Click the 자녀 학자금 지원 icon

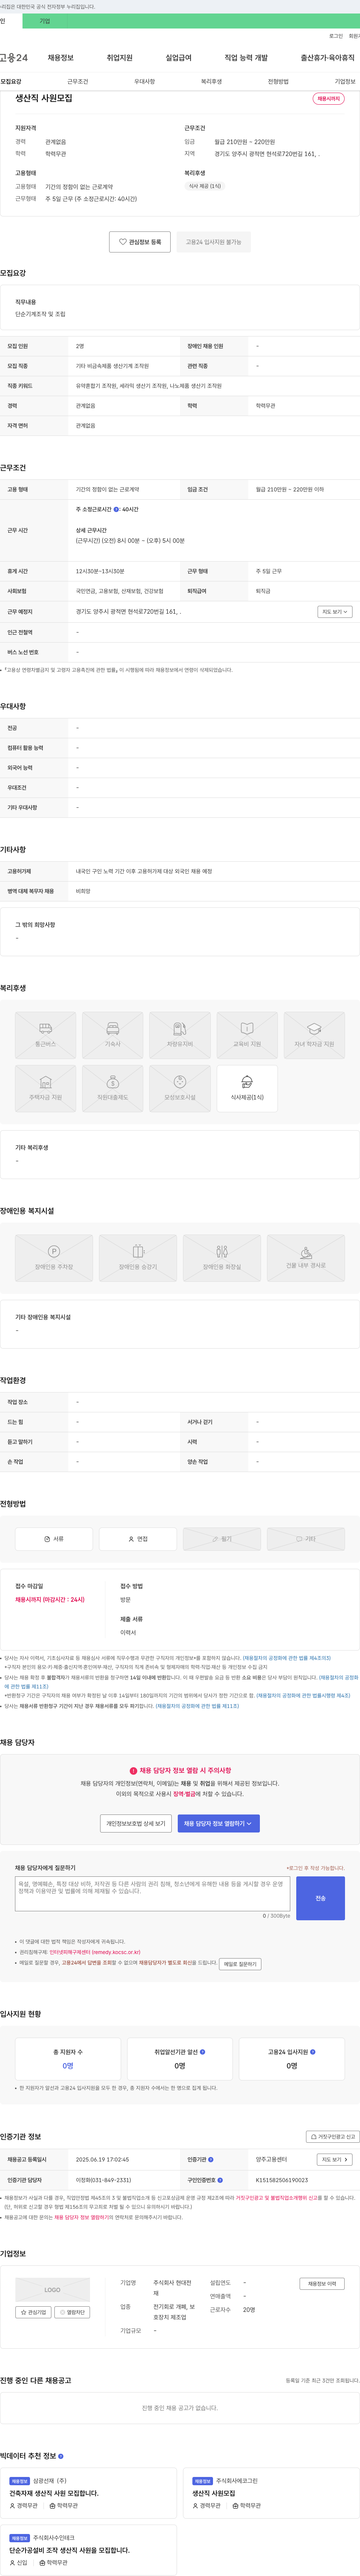coord(314,1035)
